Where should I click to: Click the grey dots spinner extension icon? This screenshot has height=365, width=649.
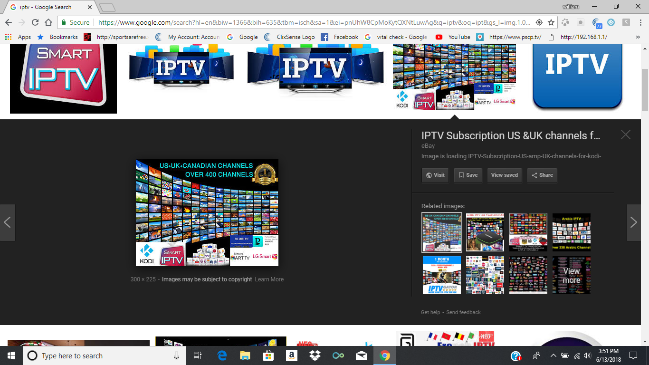[565, 22]
